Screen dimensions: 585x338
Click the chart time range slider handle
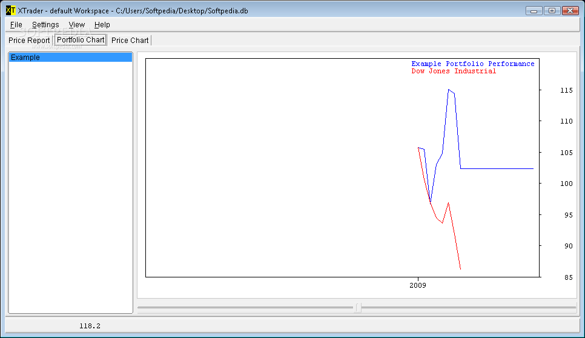358,308
